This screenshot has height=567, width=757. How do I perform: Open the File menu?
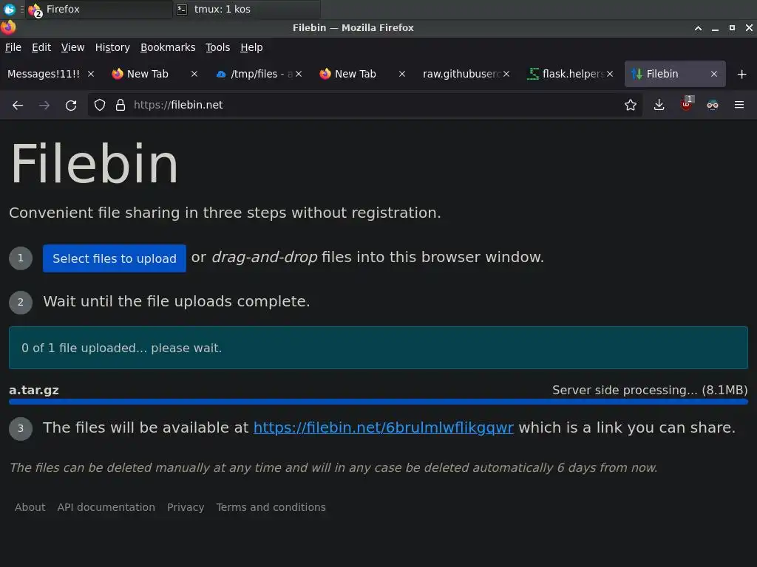pos(13,47)
